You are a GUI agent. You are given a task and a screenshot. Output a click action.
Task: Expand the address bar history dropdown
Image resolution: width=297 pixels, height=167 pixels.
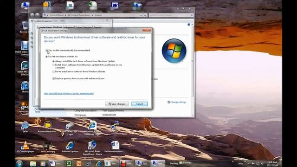pos(141,15)
